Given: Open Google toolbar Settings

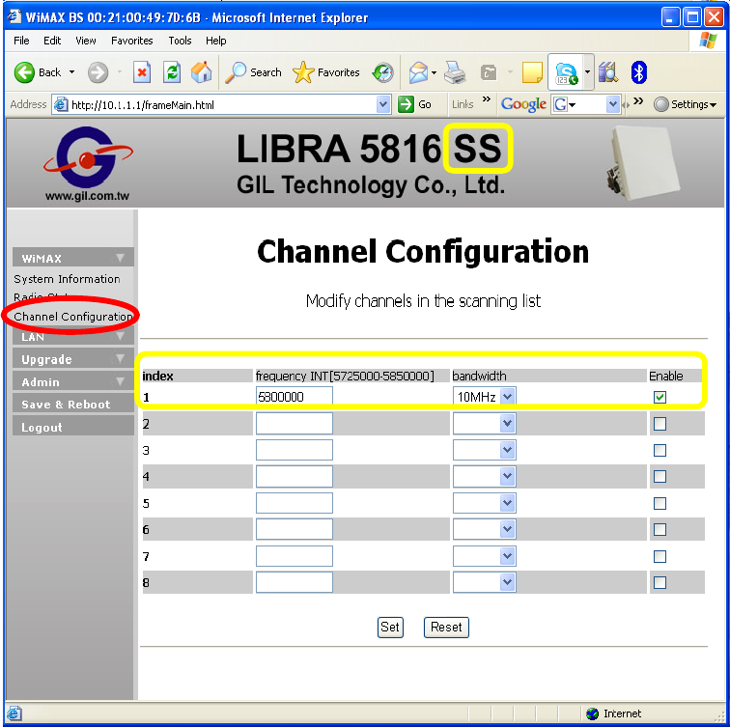Looking at the screenshot, I should [685, 104].
